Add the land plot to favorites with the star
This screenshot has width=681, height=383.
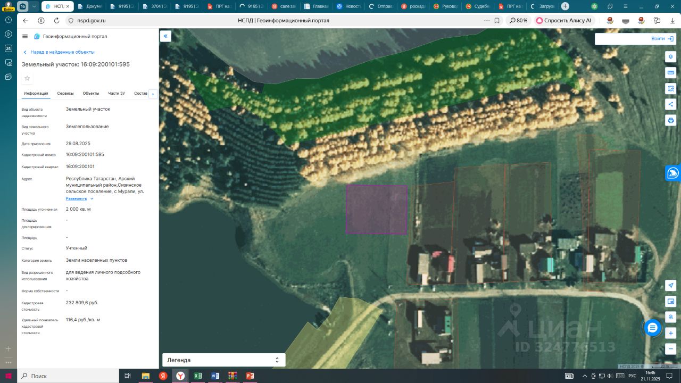coord(27,78)
